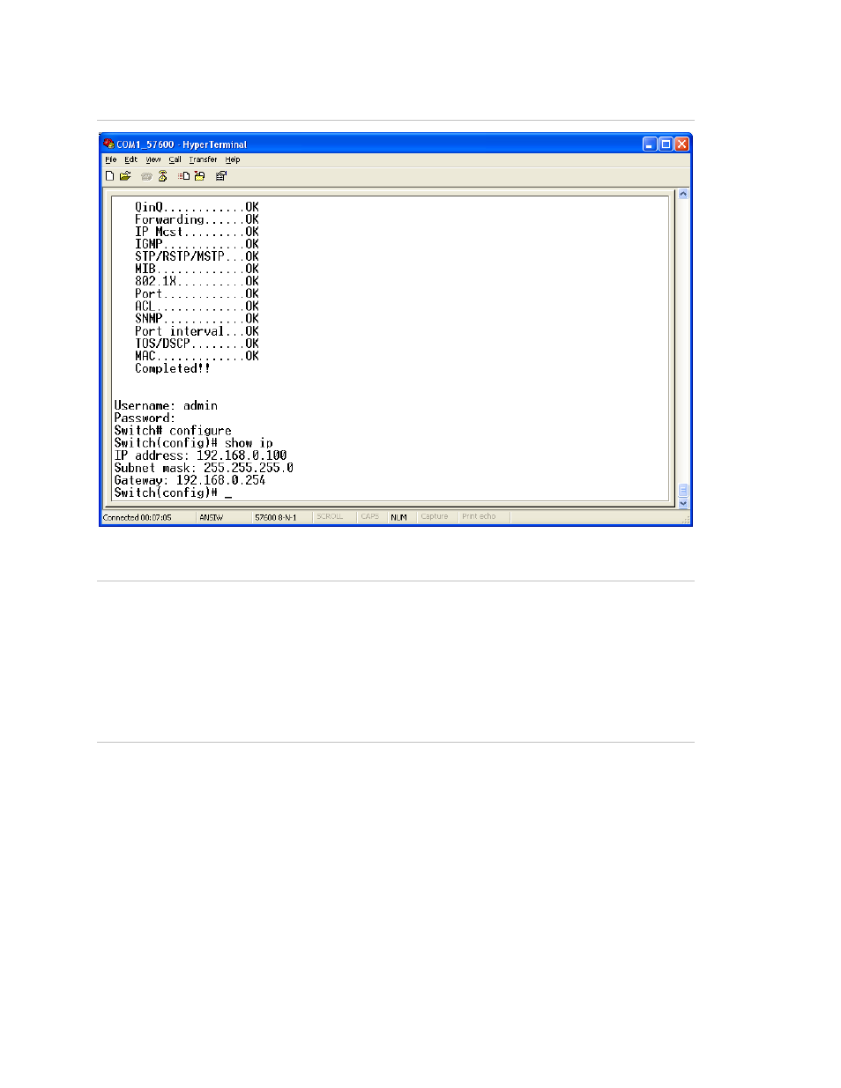This screenshot has height=1088, width=841.
Task: Click the scroll down arrow in terminal
Action: point(683,503)
